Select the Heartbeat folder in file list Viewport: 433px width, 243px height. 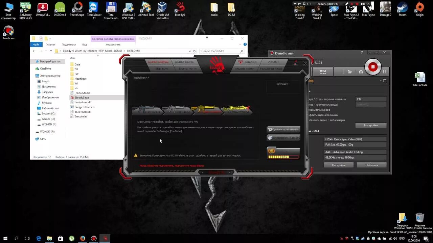78,79
